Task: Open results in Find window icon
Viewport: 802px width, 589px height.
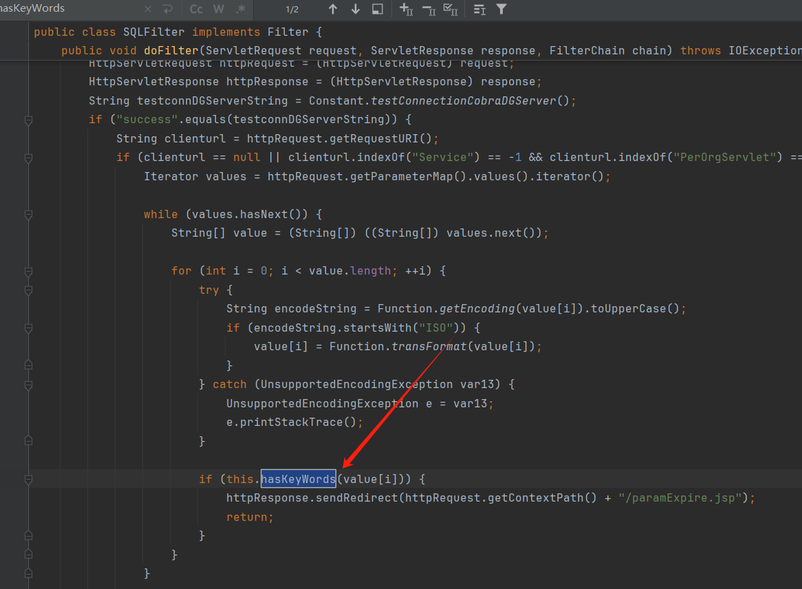Action: point(378,9)
